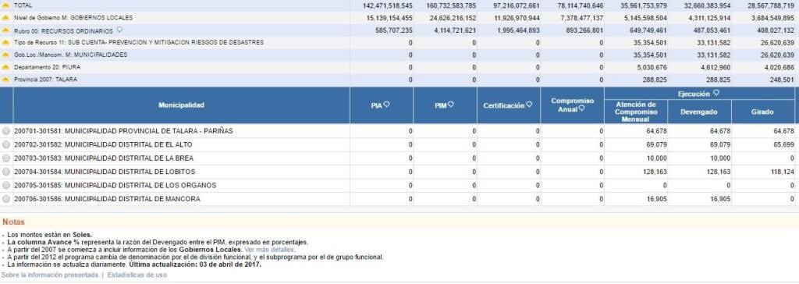
Task: Open the 'Ver más detalles' link
Action: pyautogui.click(x=269, y=250)
